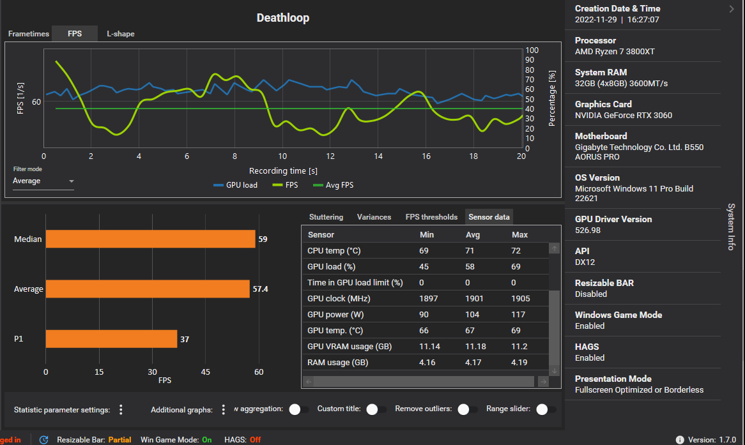745x445 pixels.
Task: Select the GPU VRAM usage (GB) row
Action: 426,346
